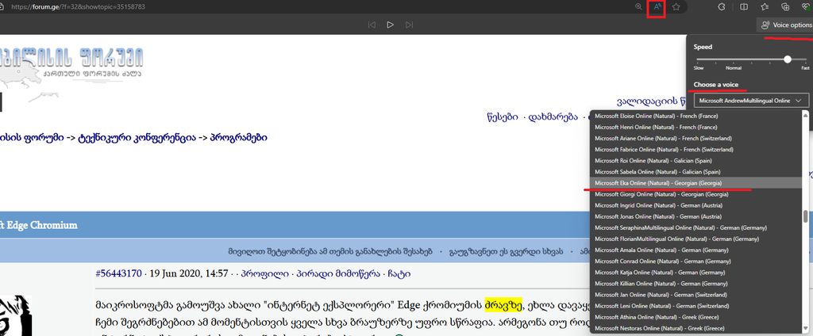The width and height of the screenshot is (813, 336).
Task: Click the reading Speed slider handle
Action: (x=788, y=59)
